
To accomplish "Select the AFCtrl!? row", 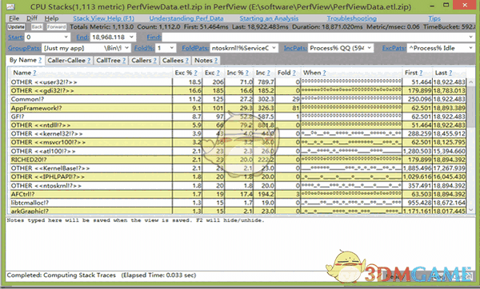I will (238, 194).
